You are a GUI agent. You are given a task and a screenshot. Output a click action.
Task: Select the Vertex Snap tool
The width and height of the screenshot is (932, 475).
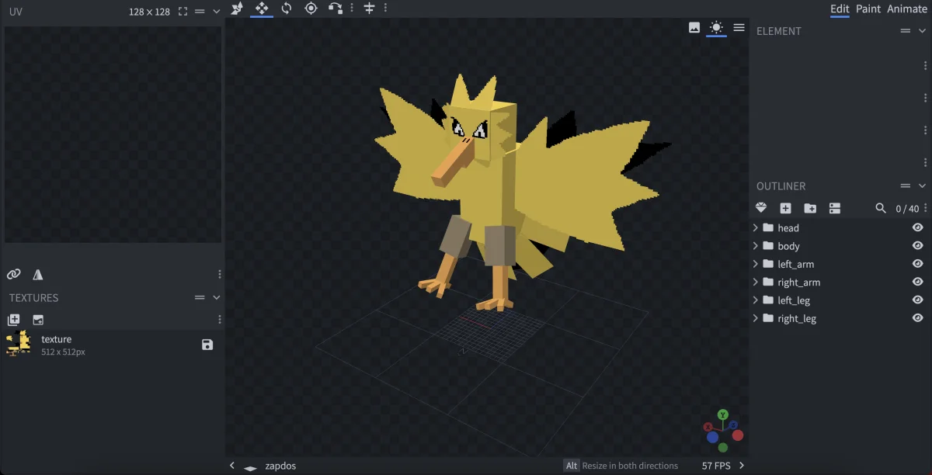[x=336, y=8]
